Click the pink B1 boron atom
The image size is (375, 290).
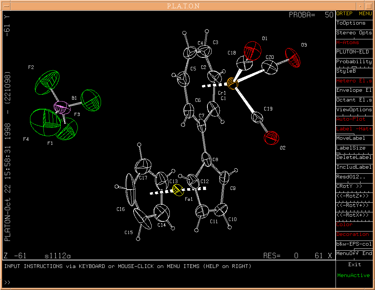pyautogui.click(x=61, y=107)
